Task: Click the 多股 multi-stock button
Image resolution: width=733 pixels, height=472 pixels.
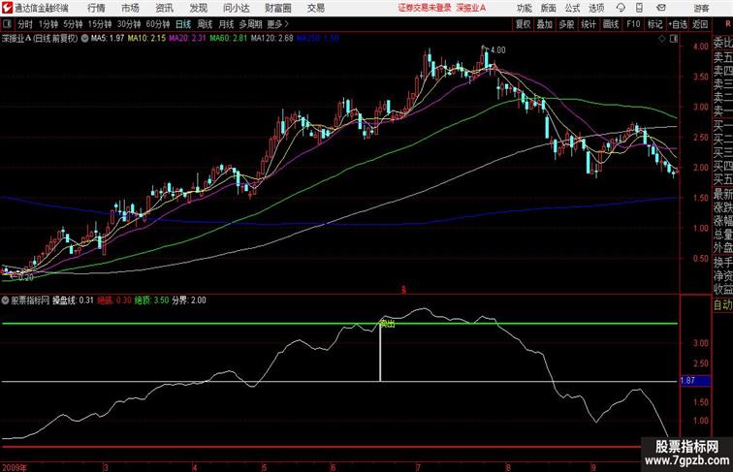Action: 566,24
